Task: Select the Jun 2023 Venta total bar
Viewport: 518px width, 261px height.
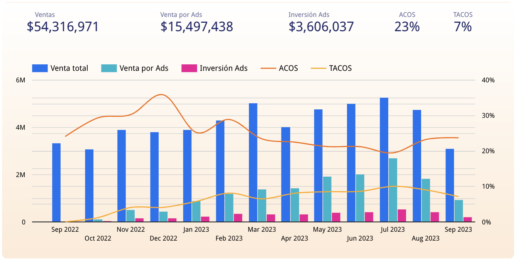Action: coord(351,163)
